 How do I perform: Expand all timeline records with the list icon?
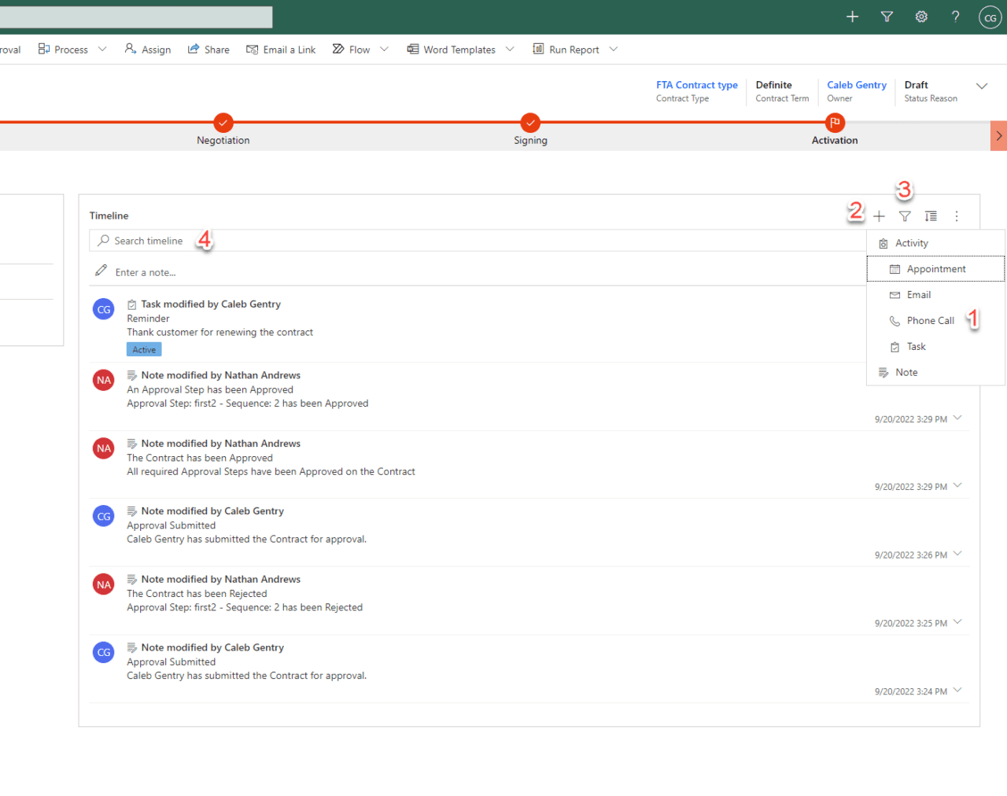pos(931,216)
